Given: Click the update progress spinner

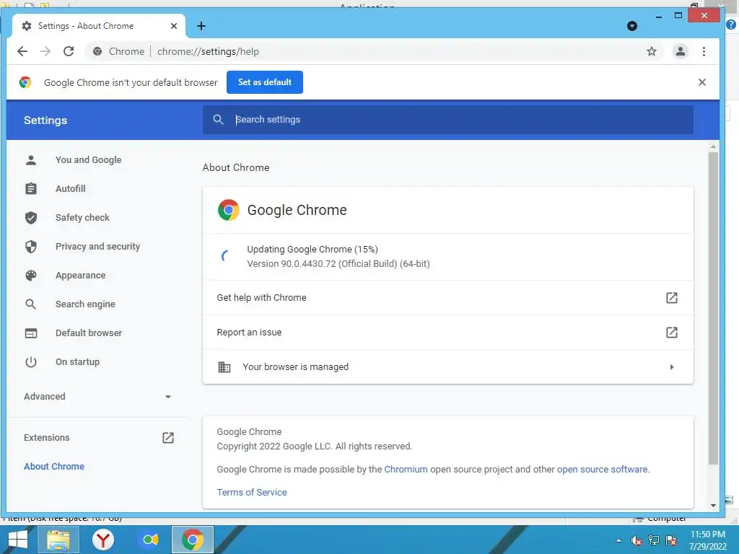Looking at the screenshot, I should pyautogui.click(x=226, y=256).
